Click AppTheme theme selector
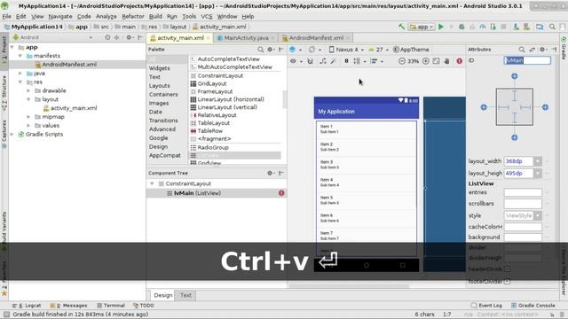Image resolution: width=568 pixels, height=319 pixels. click(411, 50)
